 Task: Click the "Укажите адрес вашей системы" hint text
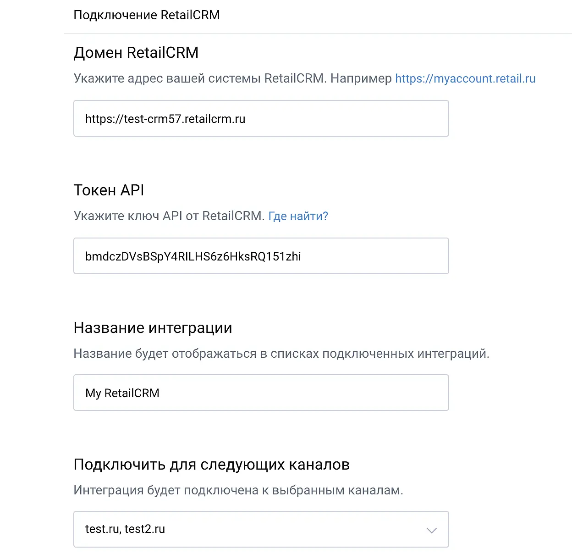[199, 78]
